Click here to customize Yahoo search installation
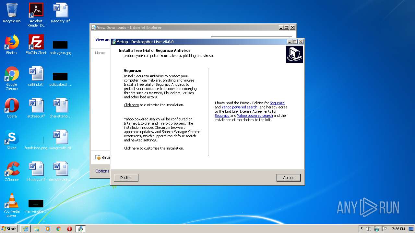Image resolution: width=415 pixels, height=233 pixels. coord(131,148)
